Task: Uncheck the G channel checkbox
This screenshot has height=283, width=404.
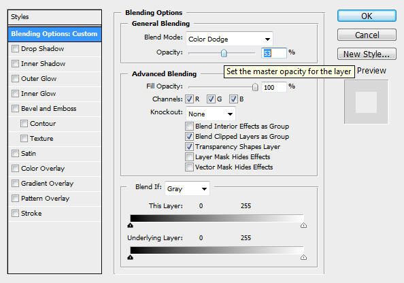Action: (211, 99)
